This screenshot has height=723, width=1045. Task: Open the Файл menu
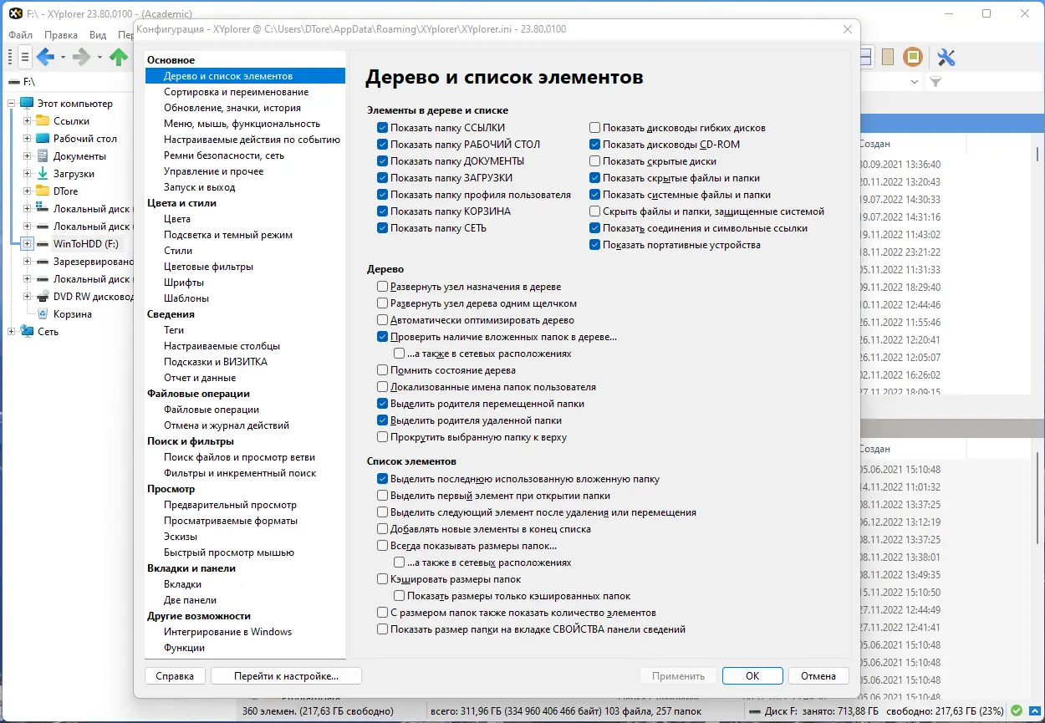21,35
